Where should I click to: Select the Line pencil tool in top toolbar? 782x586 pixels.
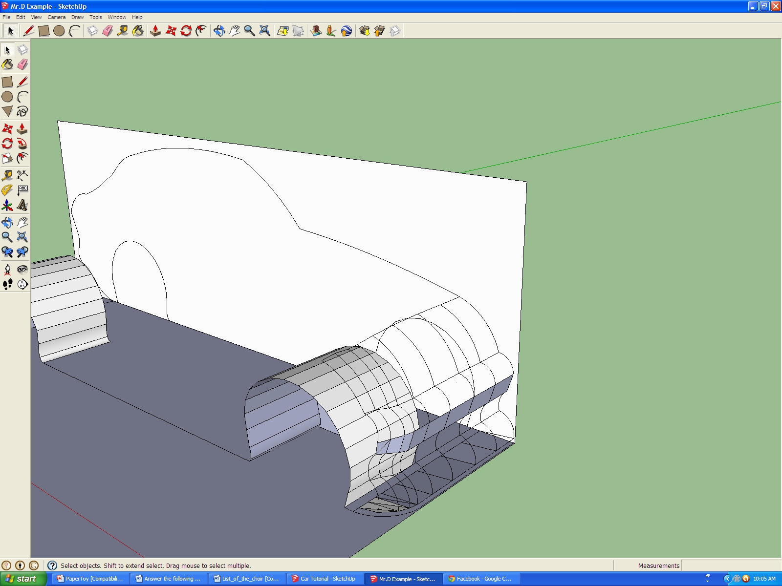click(x=28, y=31)
